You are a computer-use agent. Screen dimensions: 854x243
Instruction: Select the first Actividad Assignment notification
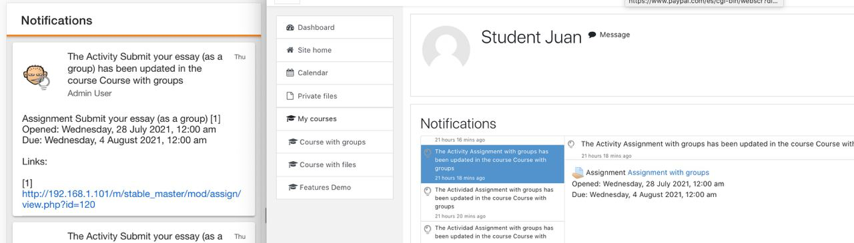coord(492,202)
